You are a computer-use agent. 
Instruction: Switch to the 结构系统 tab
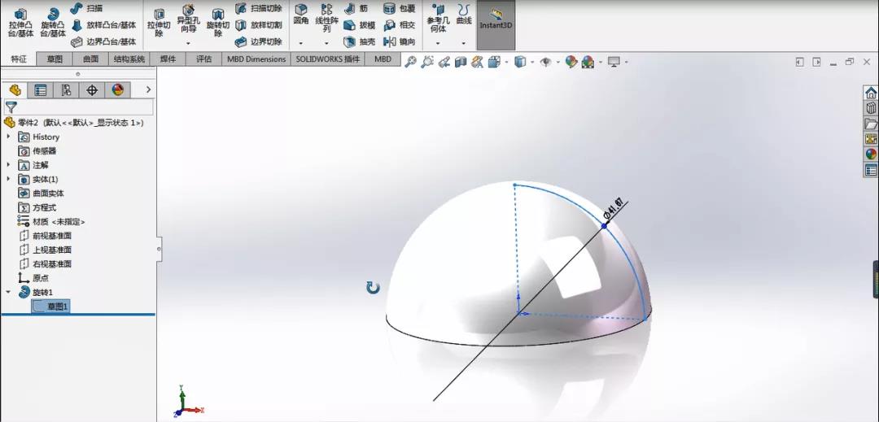[x=129, y=59]
